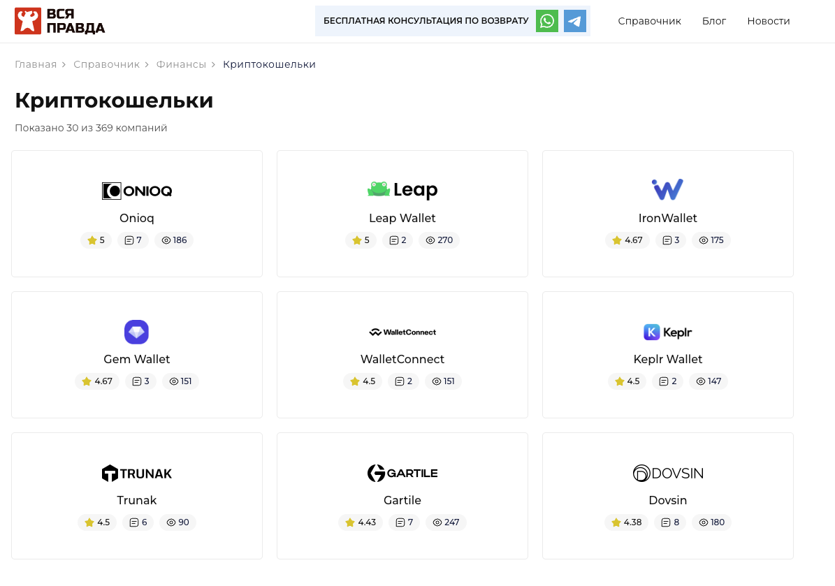Open the Trunak name link
This screenshot has height=586, width=835.
[x=137, y=500]
